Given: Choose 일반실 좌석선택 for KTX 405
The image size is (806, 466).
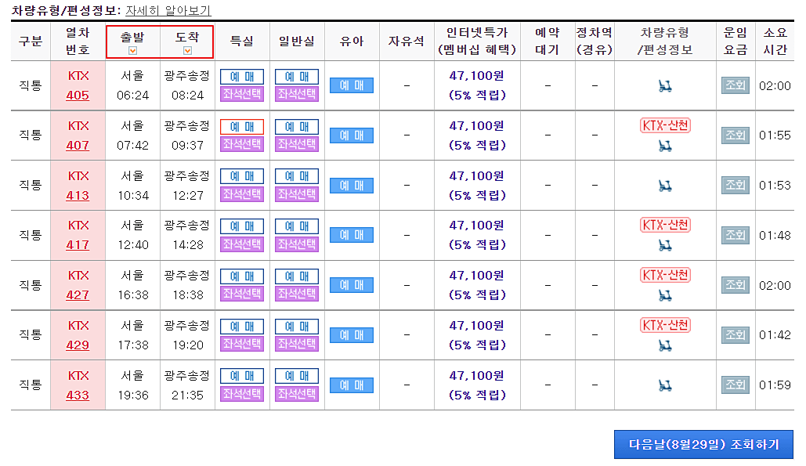Looking at the screenshot, I should [x=297, y=94].
